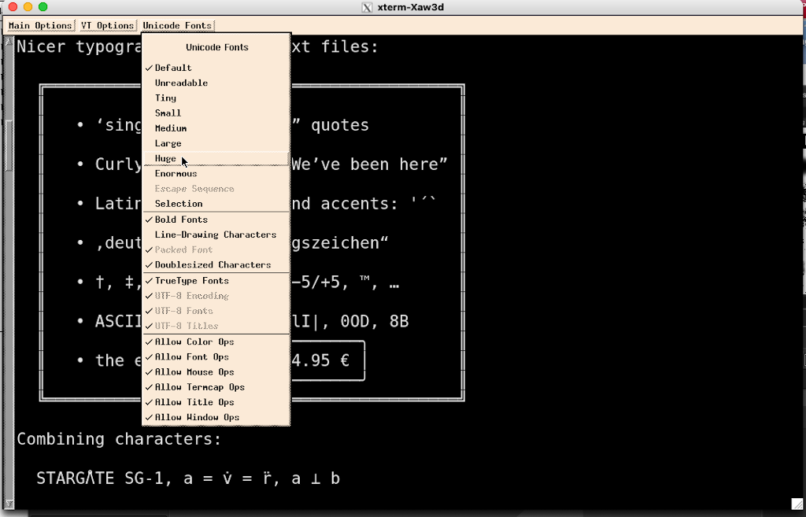
Task: Click the window resize grip corner
Action: click(x=796, y=504)
